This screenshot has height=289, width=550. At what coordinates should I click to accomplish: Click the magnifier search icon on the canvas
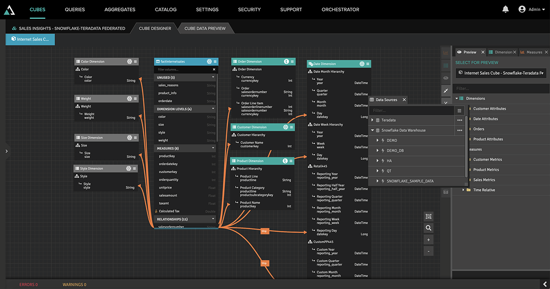[429, 228]
